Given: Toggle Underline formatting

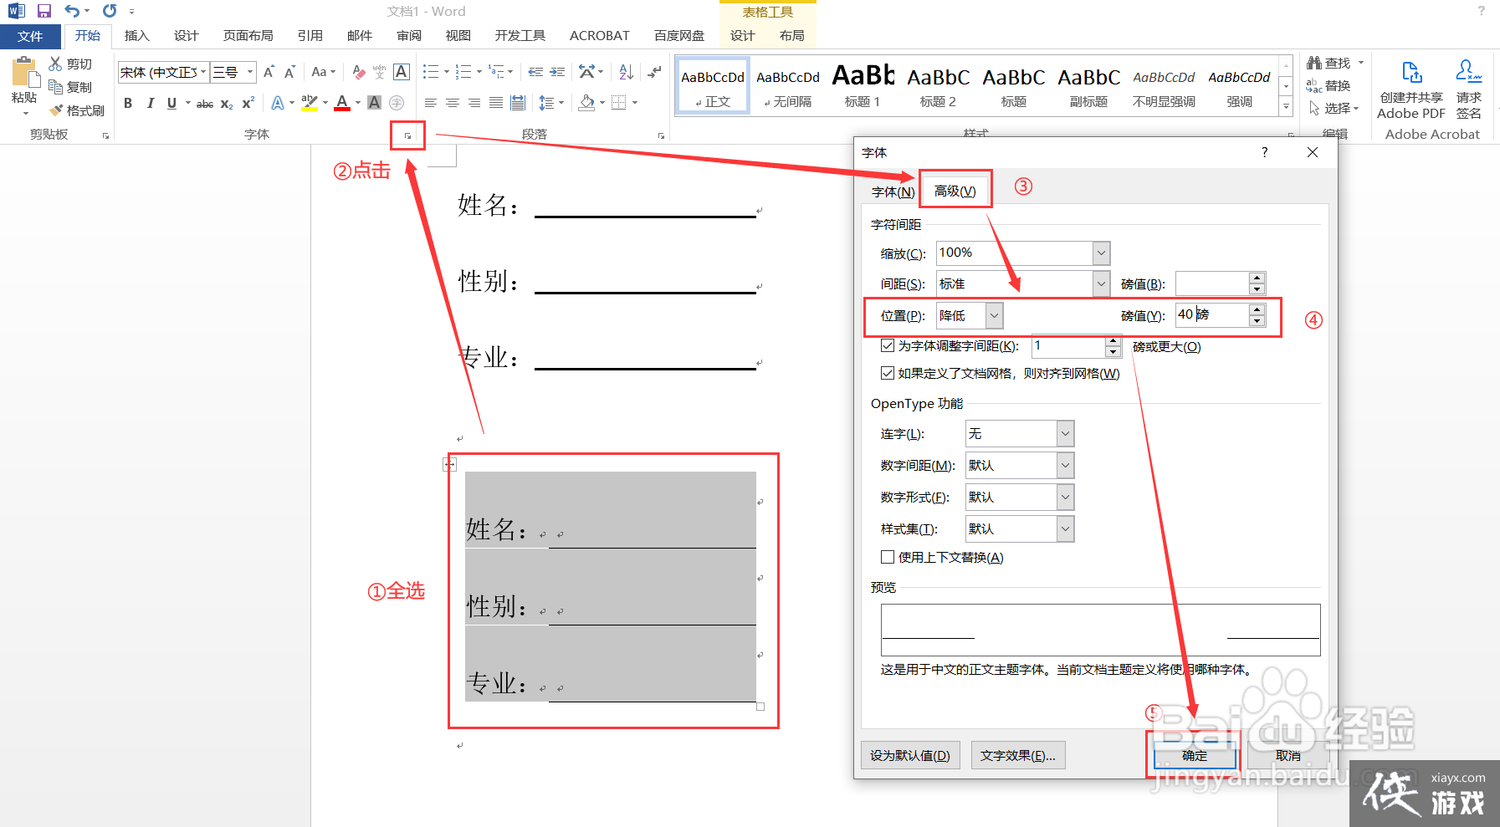Looking at the screenshot, I should pos(172,103).
